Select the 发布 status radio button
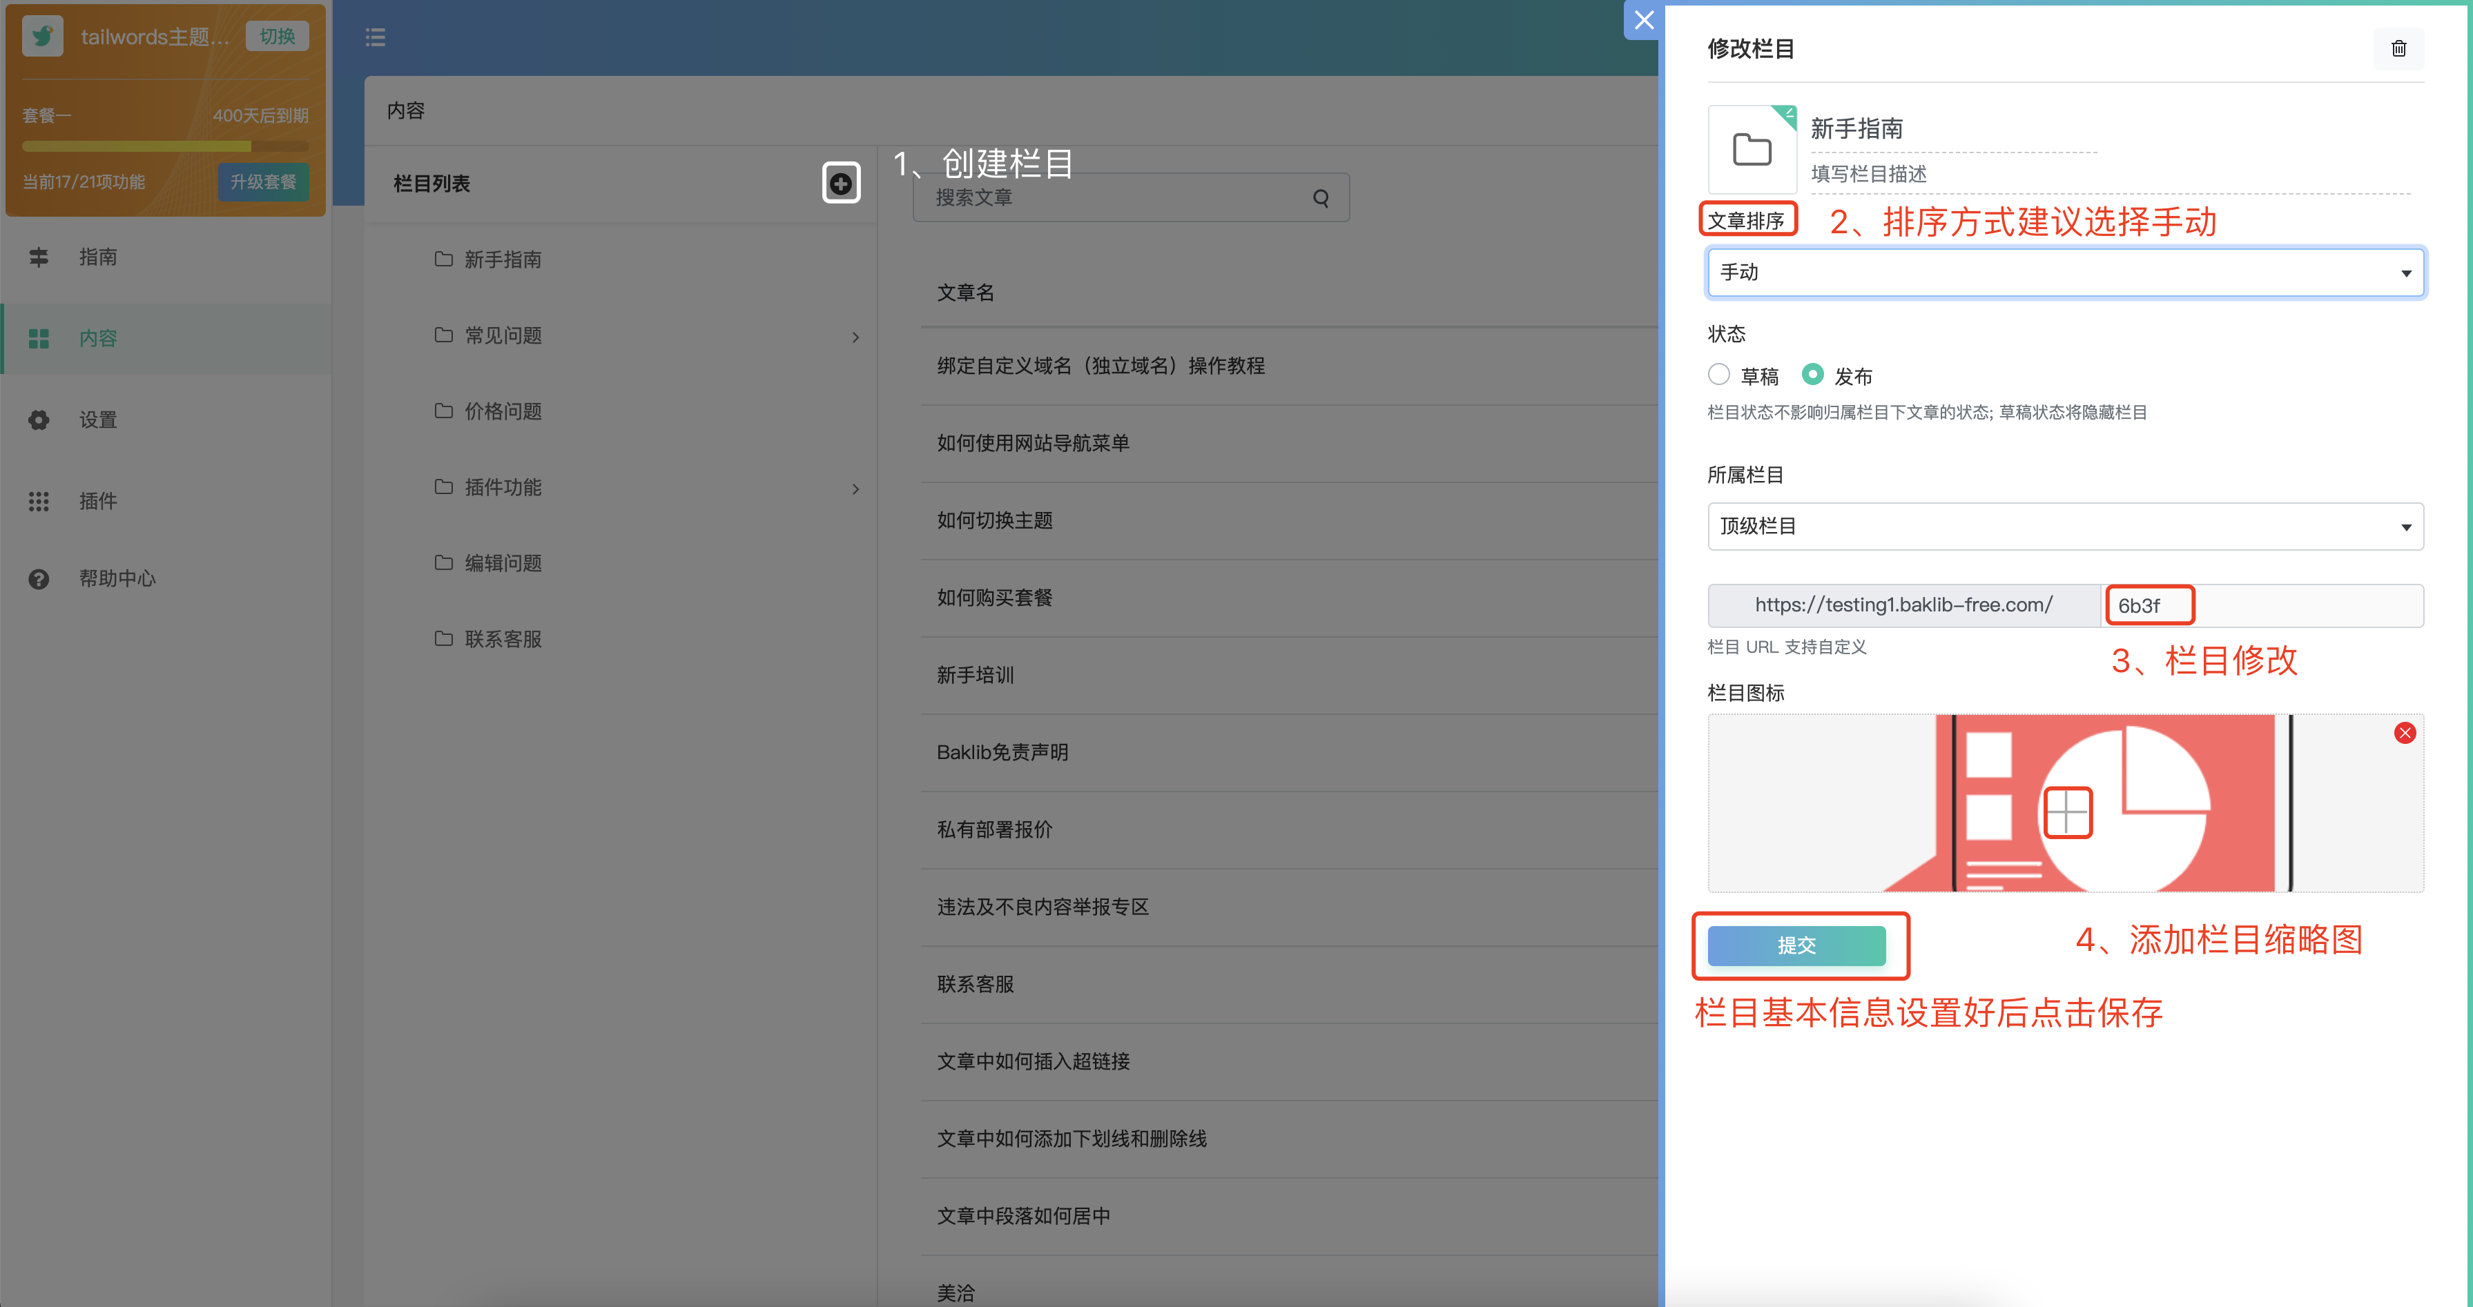The width and height of the screenshot is (2473, 1307). (x=1812, y=374)
